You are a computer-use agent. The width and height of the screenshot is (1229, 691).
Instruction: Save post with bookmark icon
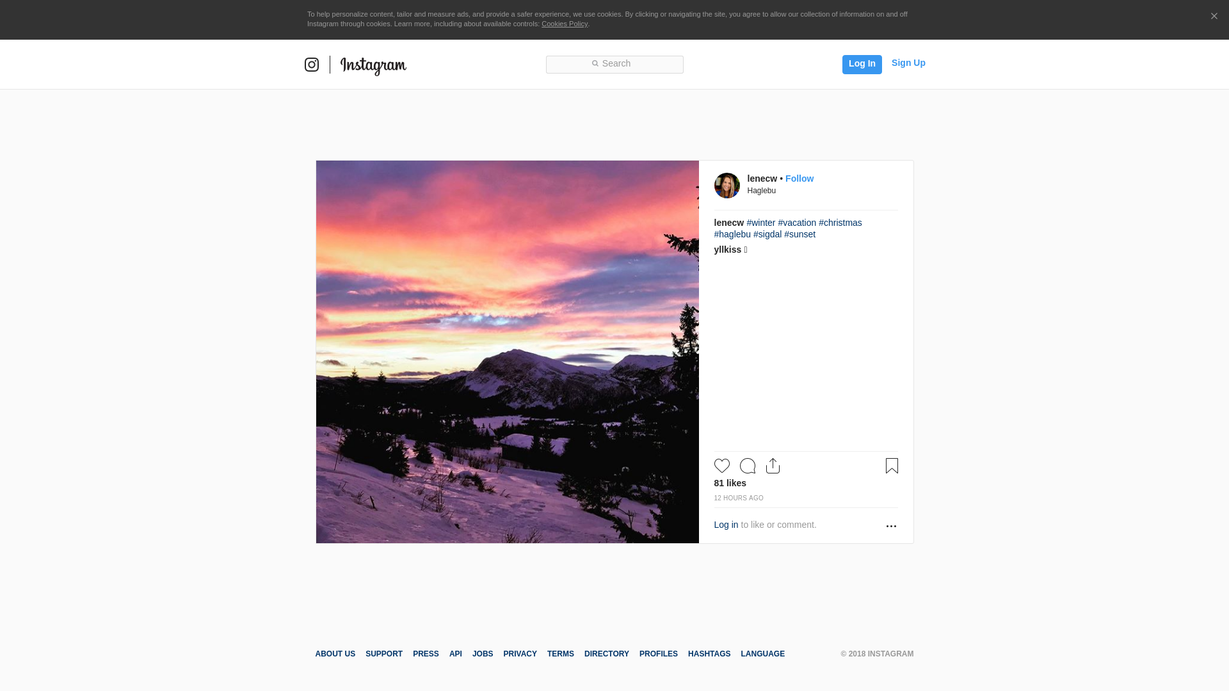click(x=892, y=466)
